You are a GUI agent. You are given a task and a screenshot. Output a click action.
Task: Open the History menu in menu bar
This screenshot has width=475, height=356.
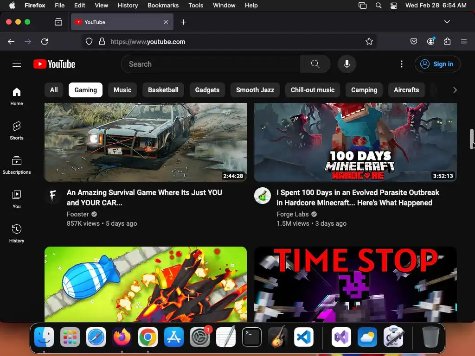click(x=128, y=5)
